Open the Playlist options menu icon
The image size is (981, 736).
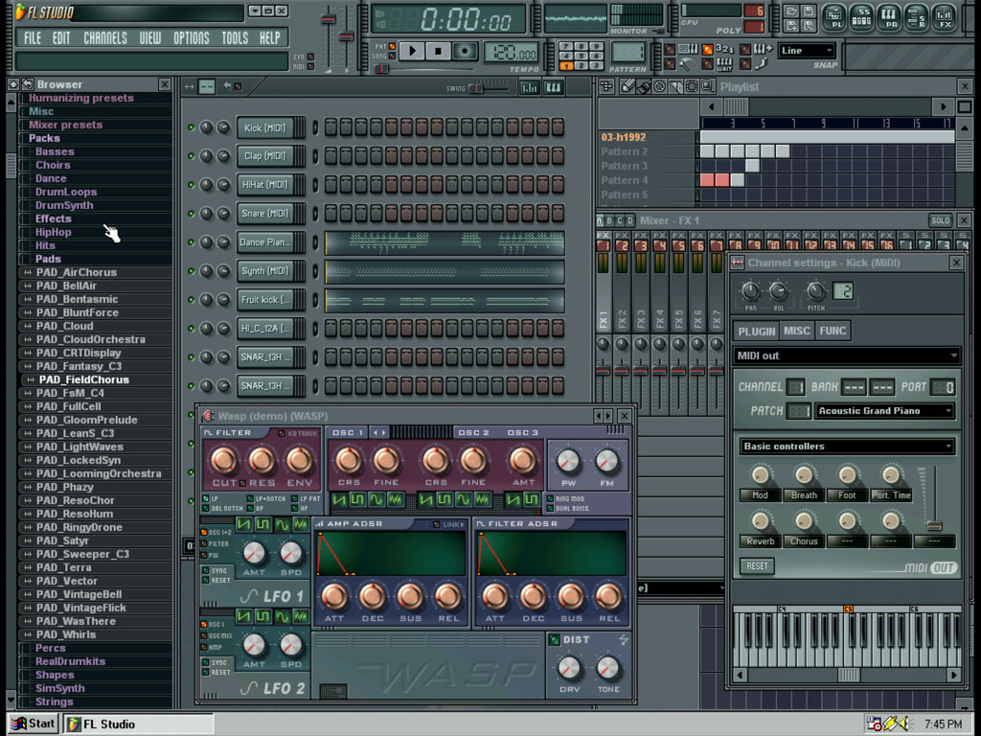point(606,87)
